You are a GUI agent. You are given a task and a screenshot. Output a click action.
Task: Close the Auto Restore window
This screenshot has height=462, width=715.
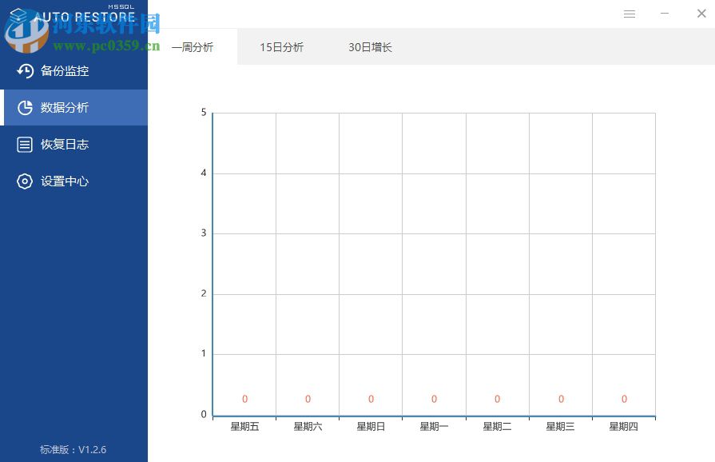pos(701,14)
